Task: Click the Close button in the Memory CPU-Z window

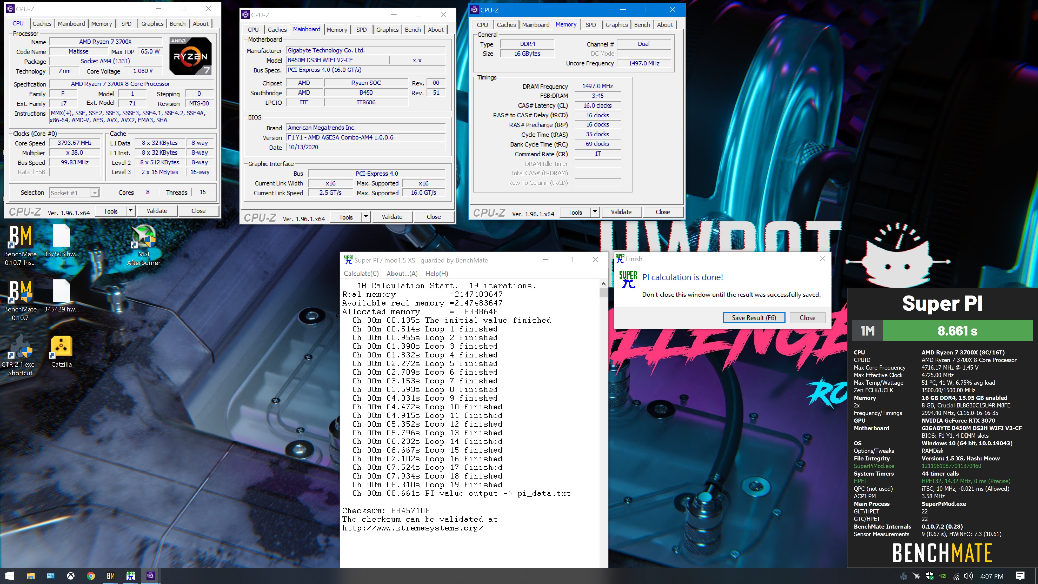Action: (x=663, y=212)
